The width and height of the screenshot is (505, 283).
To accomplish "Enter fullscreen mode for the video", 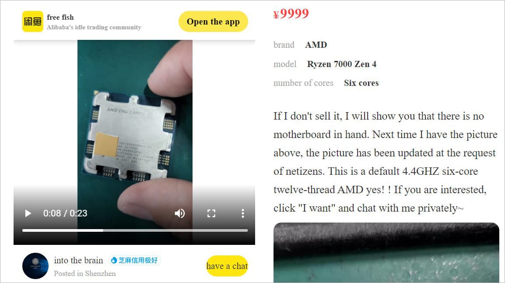I will tap(211, 213).
